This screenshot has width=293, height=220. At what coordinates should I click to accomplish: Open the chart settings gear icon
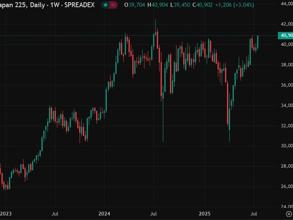pyautogui.click(x=289, y=214)
